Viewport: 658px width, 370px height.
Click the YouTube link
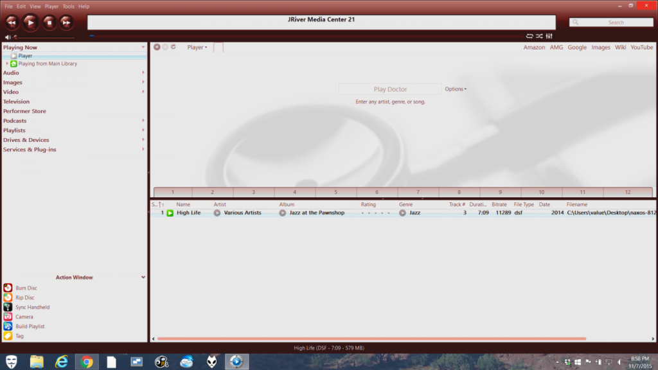pos(642,48)
